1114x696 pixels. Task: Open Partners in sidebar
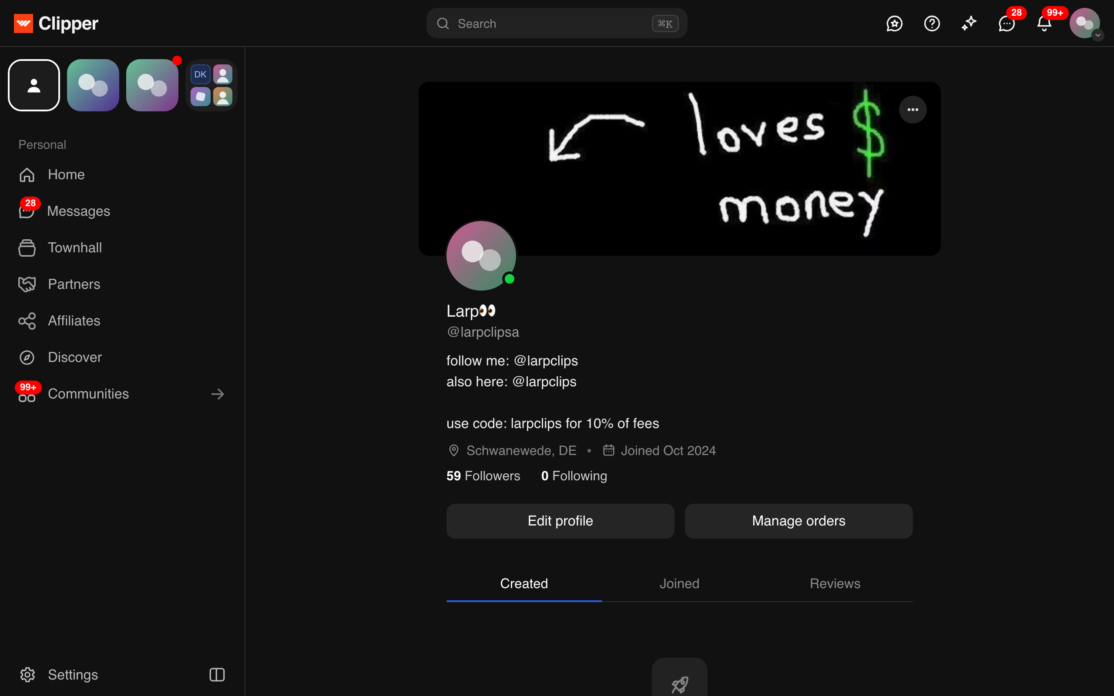click(122, 284)
